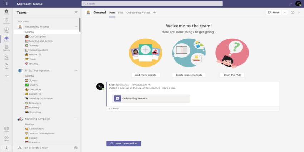Click the Meet button

[x=274, y=13]
